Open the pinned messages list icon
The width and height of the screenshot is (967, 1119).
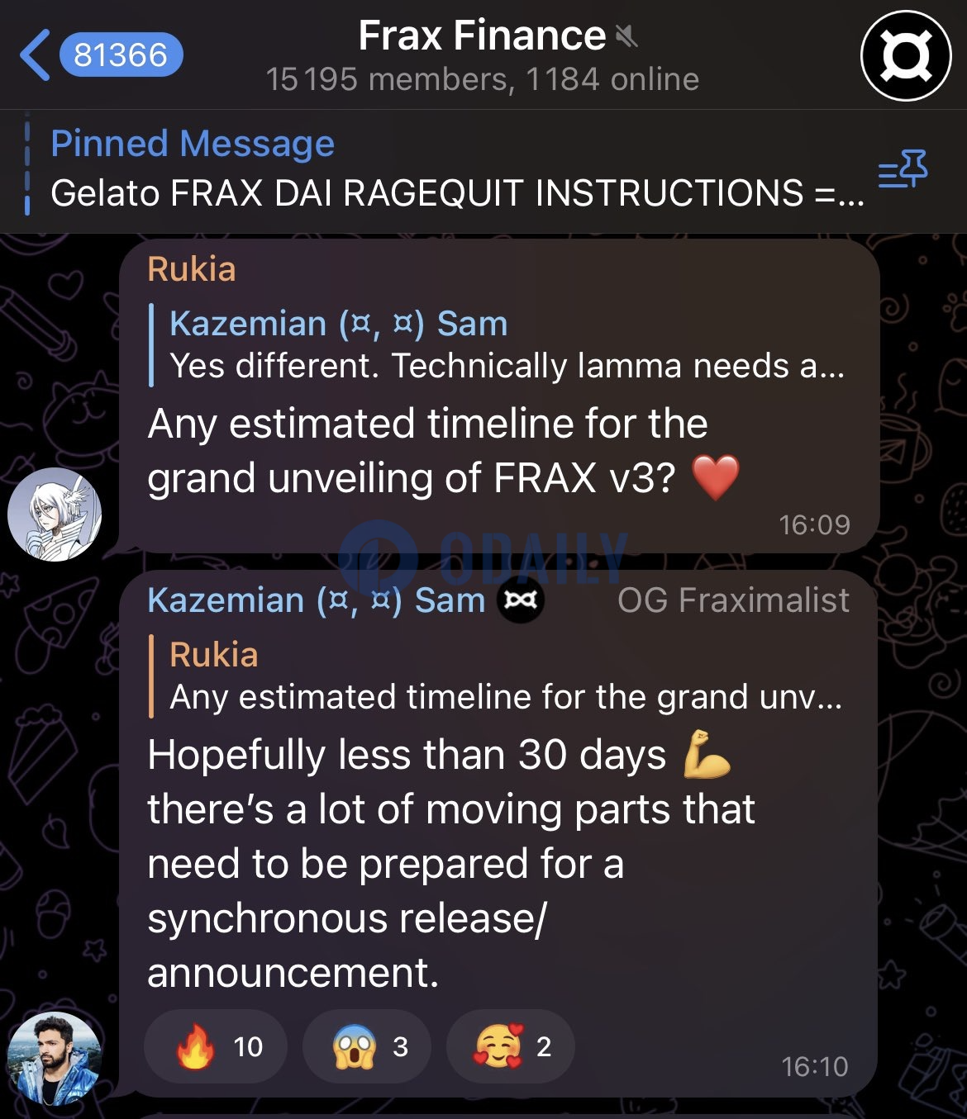click(903, 169)
